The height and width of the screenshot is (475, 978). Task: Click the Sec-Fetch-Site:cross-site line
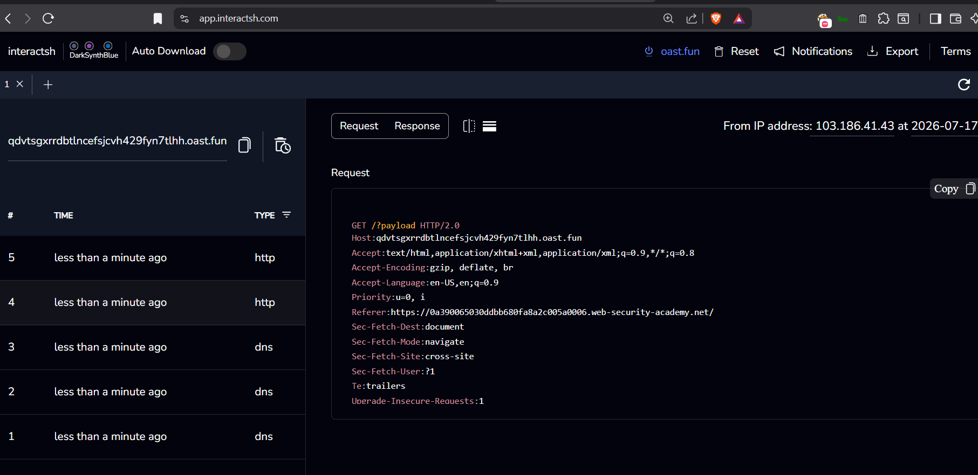(413, 357)
